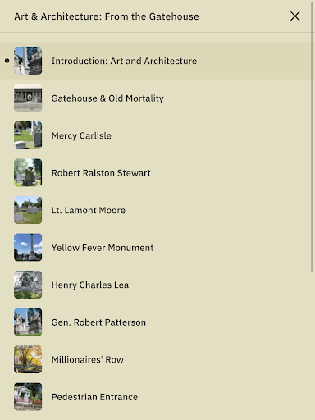The image size is (315, 420).
Task: Go to Gatehouse & Old Mortality stop
Action: click(107, 98)
